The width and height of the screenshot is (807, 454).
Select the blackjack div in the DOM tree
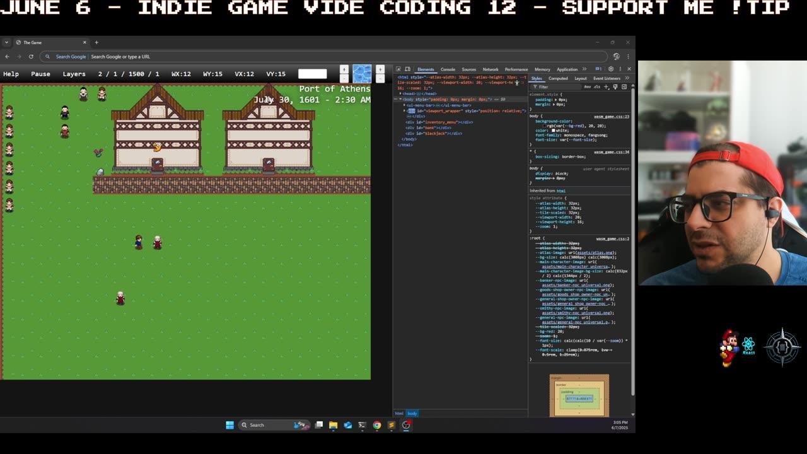click(x=434, y=134)
